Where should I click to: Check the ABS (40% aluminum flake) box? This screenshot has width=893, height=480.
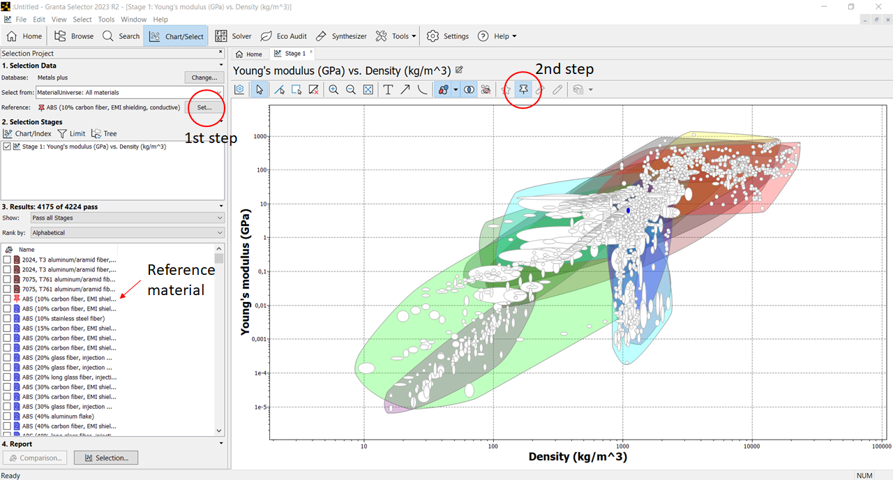tap(7, 416)
